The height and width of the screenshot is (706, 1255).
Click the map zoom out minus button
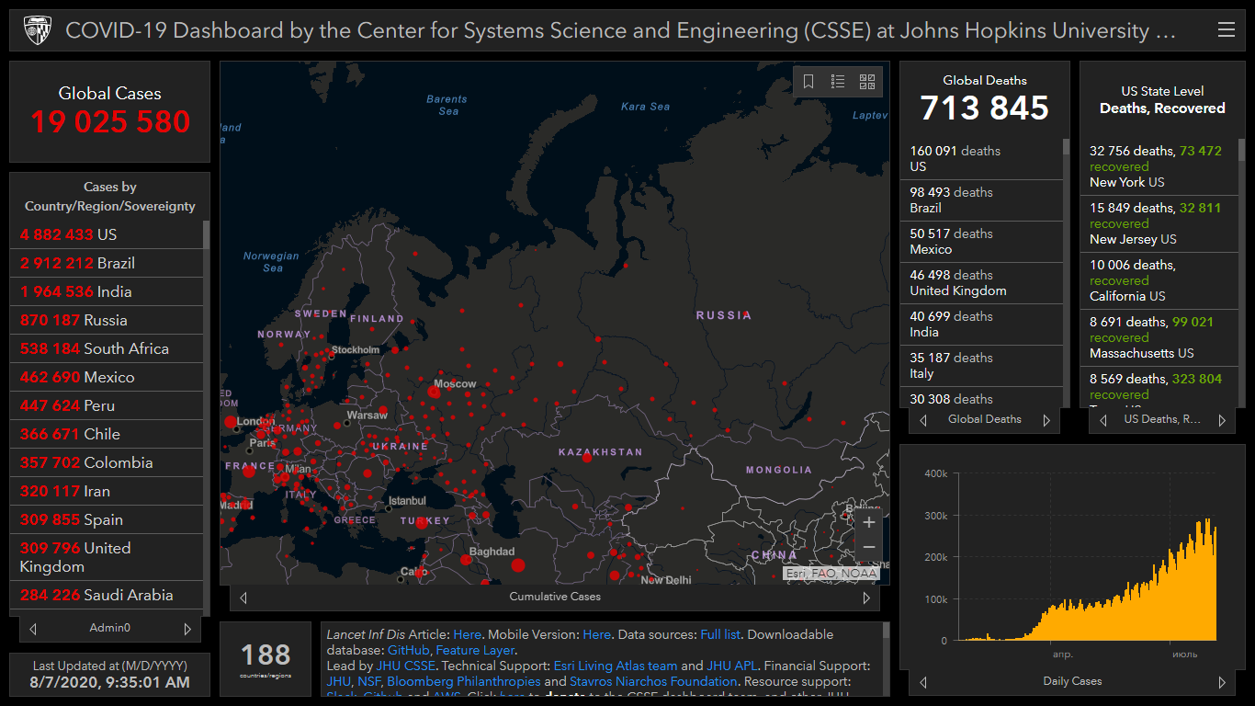click(868, 548)
